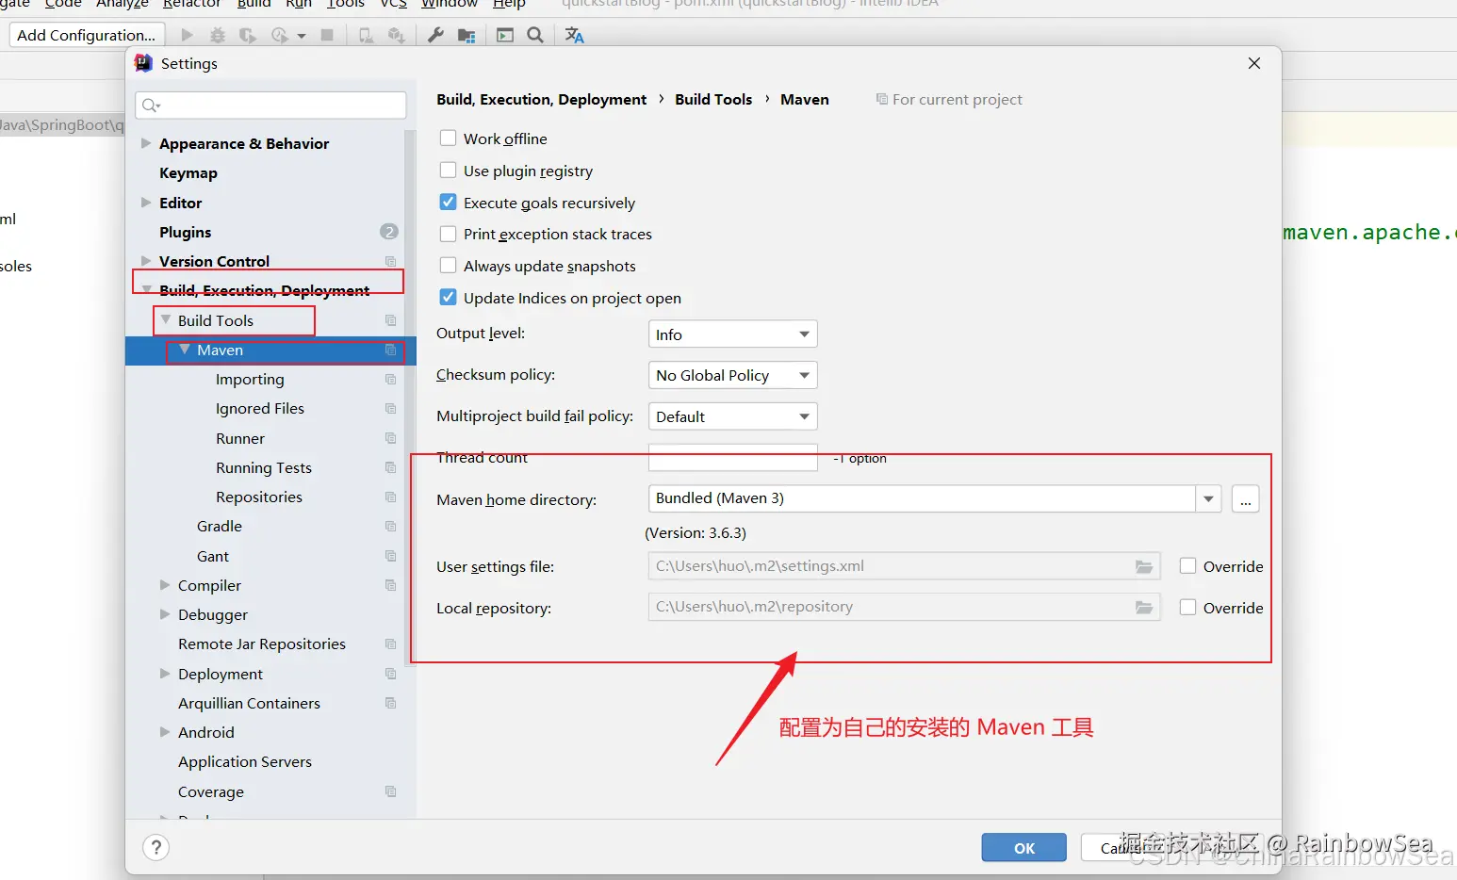Click the settings tree scrollbar
The image size is (1457, 880).
410,398
